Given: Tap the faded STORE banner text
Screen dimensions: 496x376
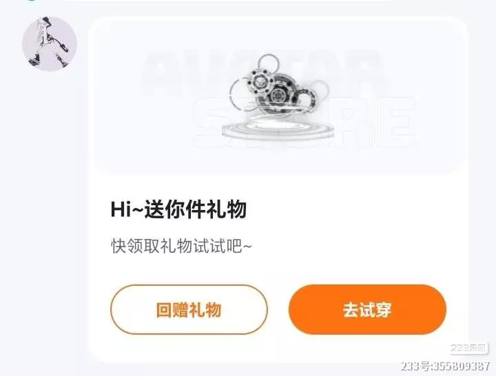Looking at the screenshot, I should (x=304, y=122).
